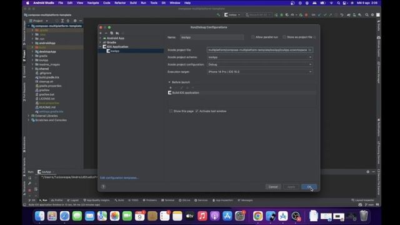Browse Xcode project file folder icon
Viewport: 400px width, 225px height.
click(x=310, y=50)
